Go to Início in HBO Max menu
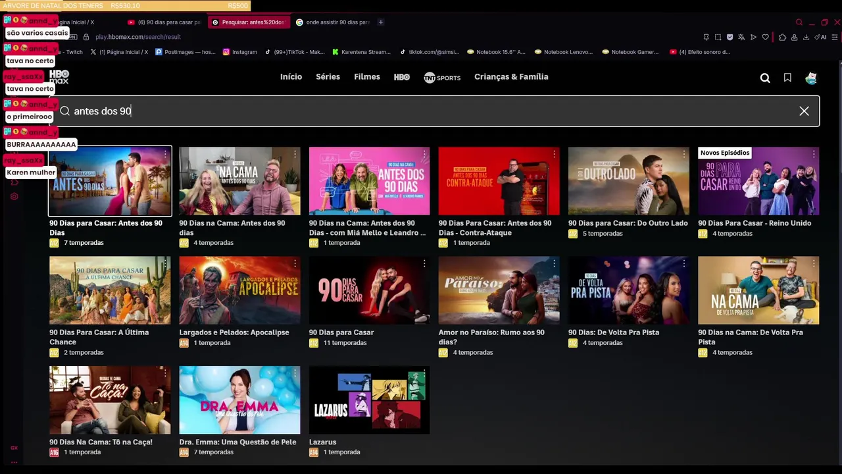The width and height of the screenshot is (842, 474). tap(291, 77)
